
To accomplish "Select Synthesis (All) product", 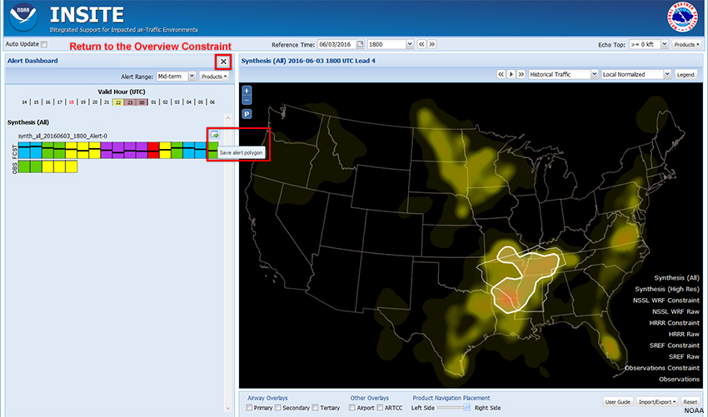I will [676, 278].
